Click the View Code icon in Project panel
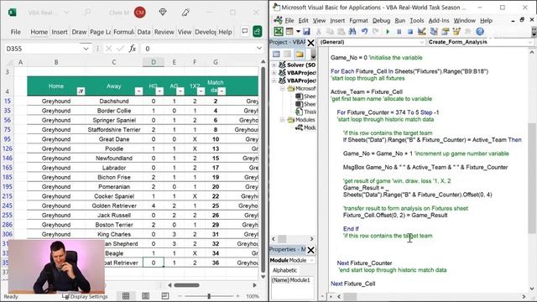Image resolution: width=537 pixels, height=302 pixels. click(x=276, y=54)
